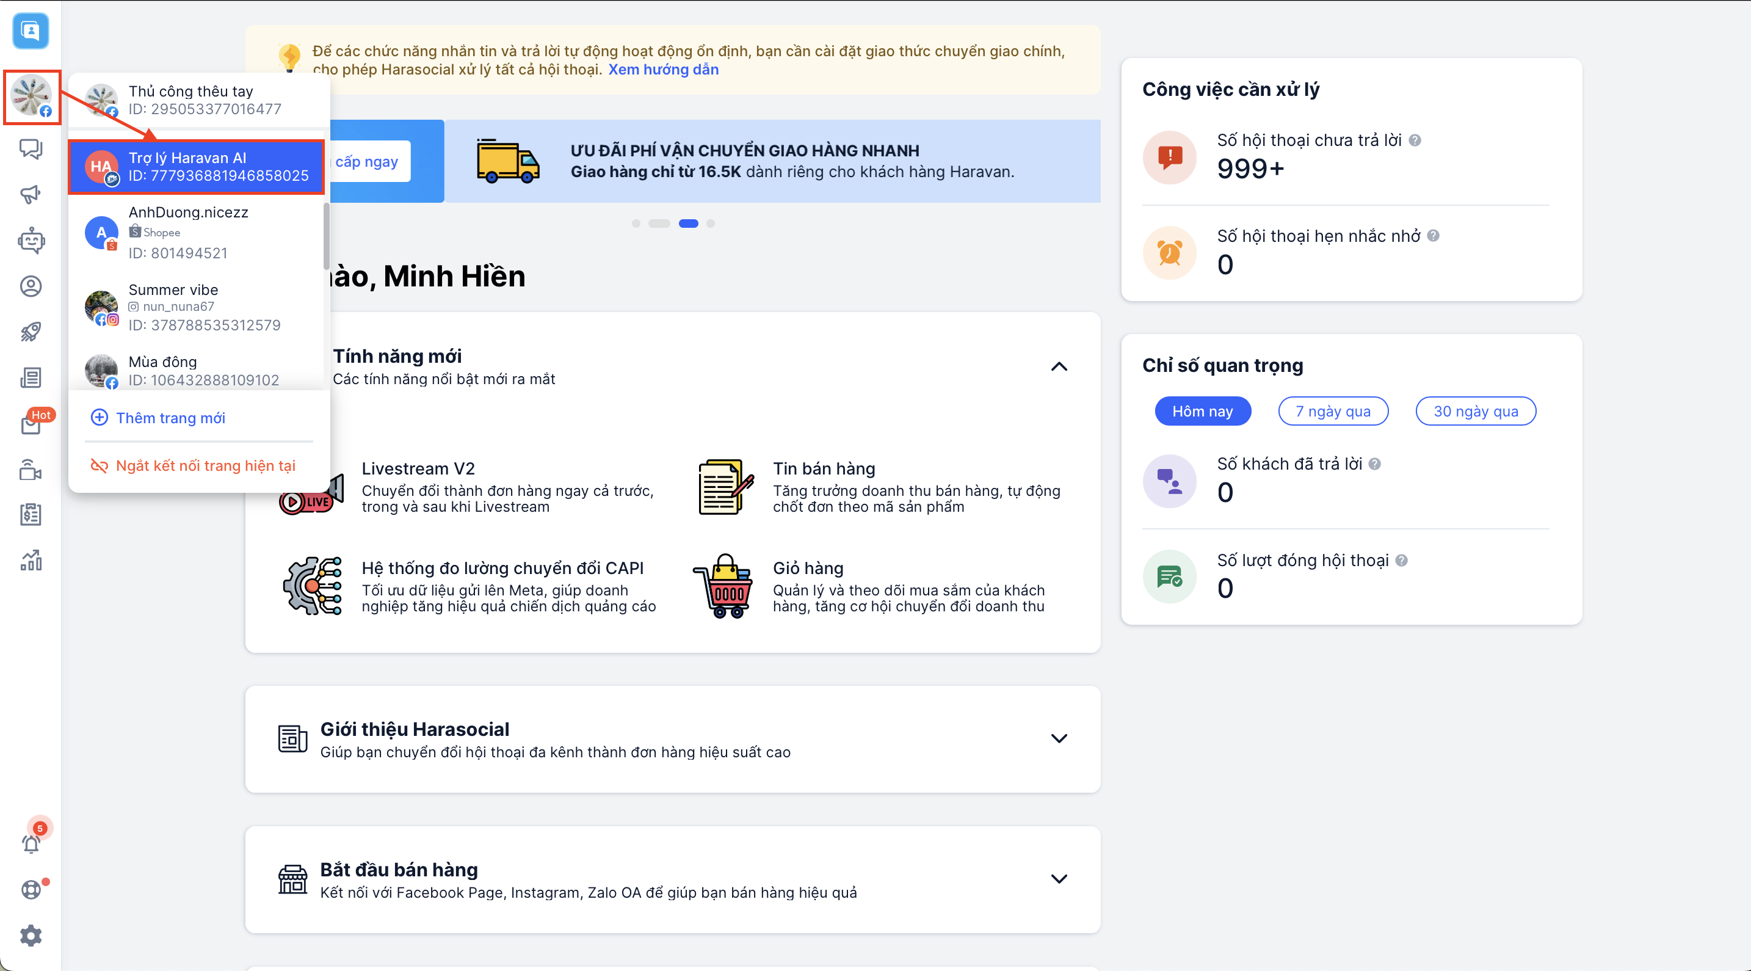The width and height of the screenshot is (1751, 971).
Task: Open the chatbot robot icon in sidebar
Action: click(x=31, y=240)
